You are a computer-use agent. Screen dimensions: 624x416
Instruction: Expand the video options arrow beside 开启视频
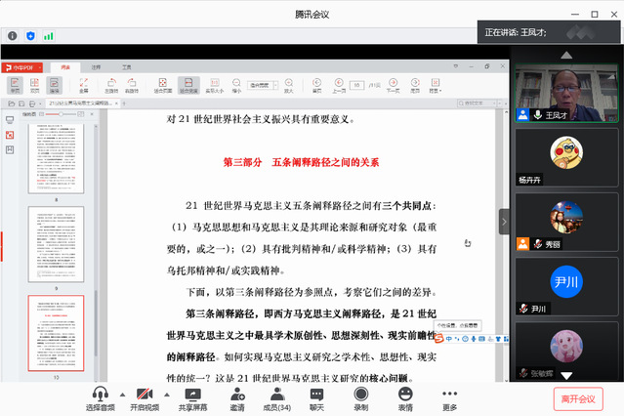point(167,394)
